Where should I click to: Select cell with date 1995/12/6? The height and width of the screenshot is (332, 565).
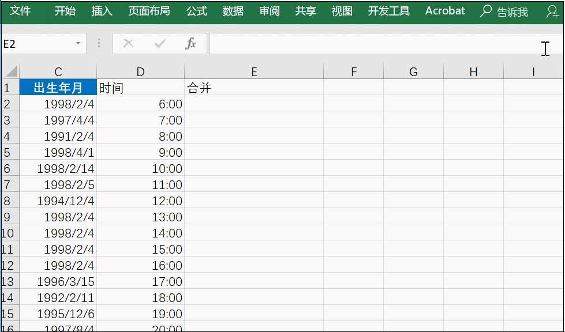(58, 314)
